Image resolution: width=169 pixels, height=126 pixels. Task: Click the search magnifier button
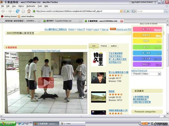[166, 11]
